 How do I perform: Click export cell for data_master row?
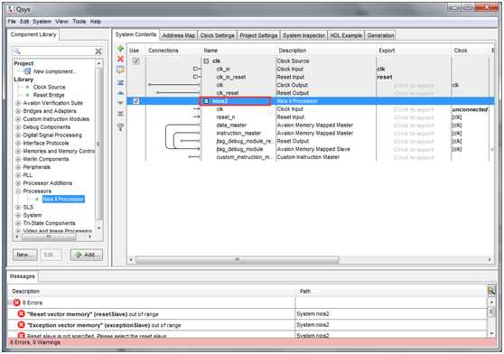click(x=414, y=126)
